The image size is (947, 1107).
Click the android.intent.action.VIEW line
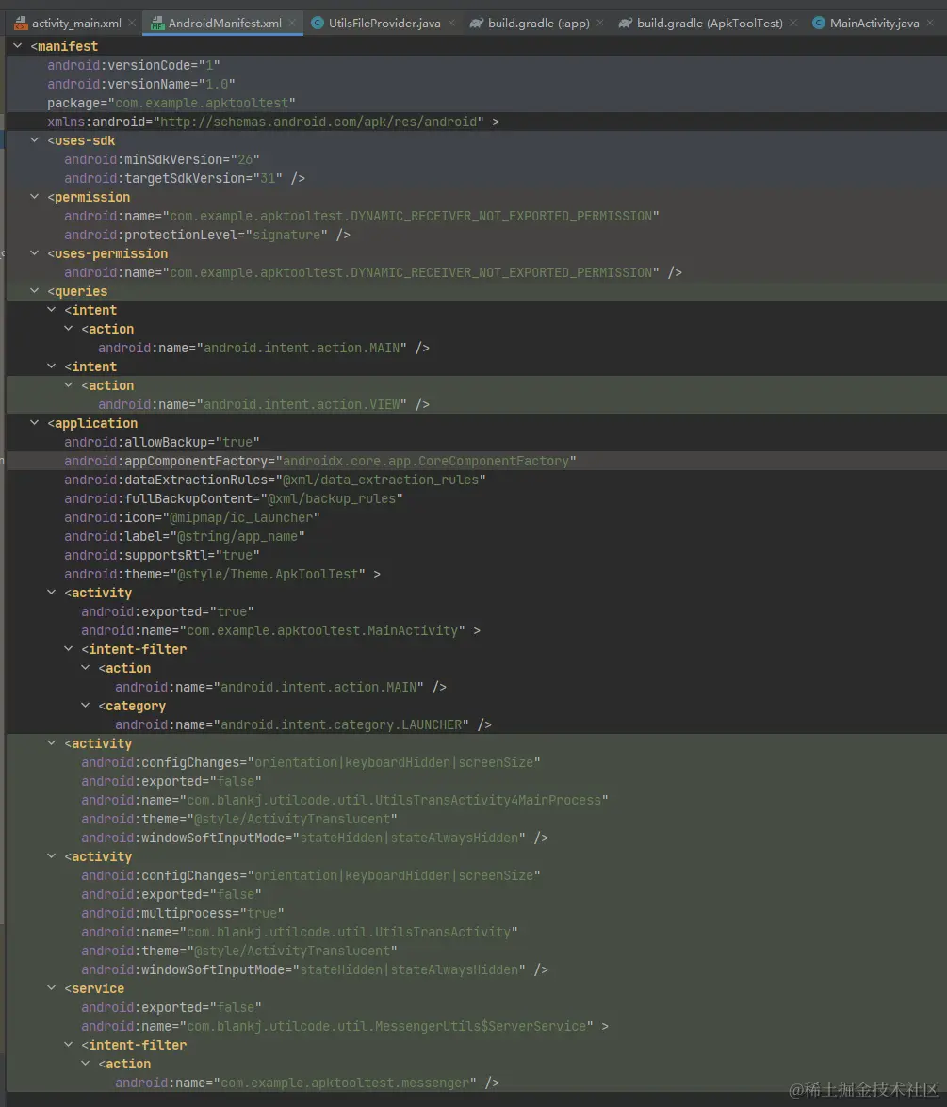coord(264,404)
